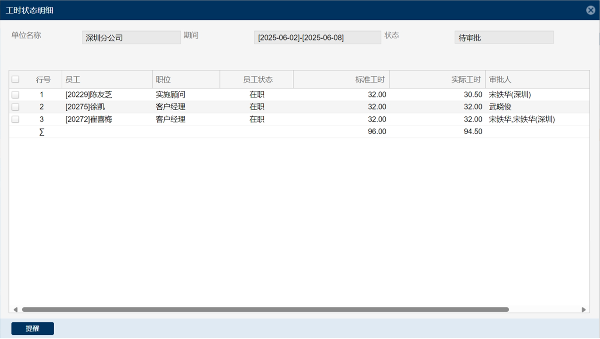
Task: Click the 提醒 button
Action: click(x=32, y=329)
